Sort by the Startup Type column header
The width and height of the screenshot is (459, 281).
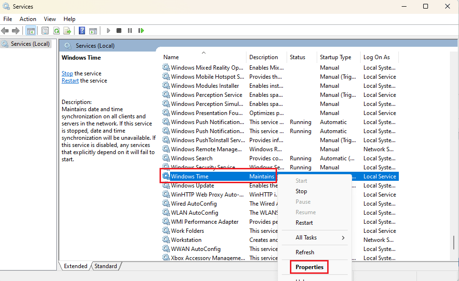tap(339, 57)
